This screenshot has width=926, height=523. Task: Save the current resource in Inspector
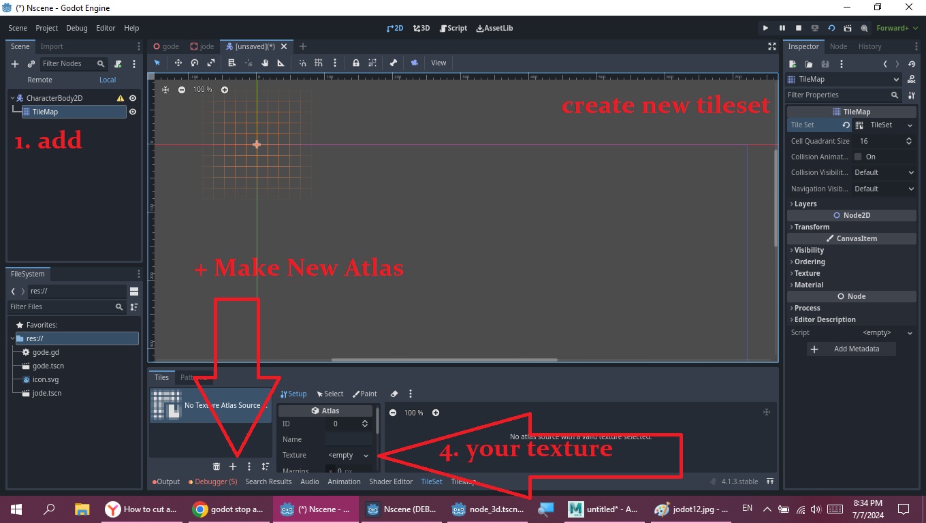[825, 64]
